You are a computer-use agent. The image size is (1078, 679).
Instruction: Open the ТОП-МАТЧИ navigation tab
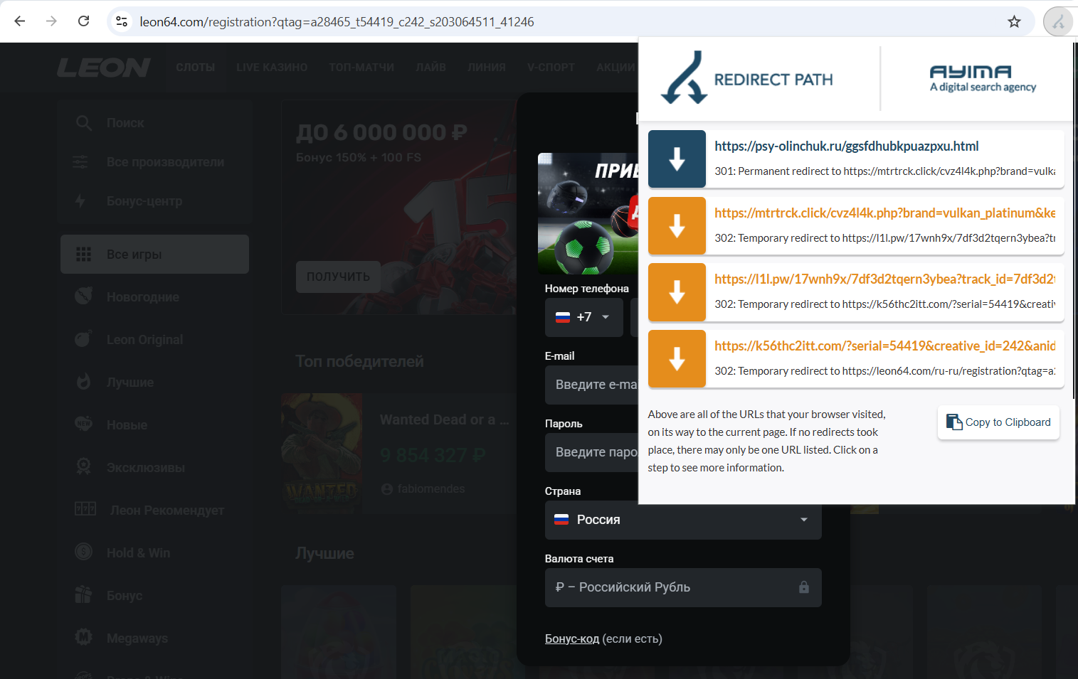361,68
